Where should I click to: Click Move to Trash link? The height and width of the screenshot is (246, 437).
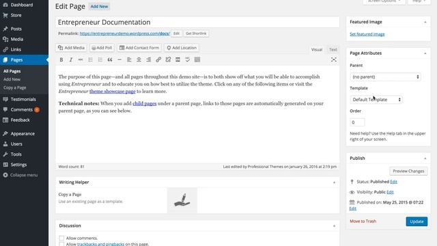pyautogui.click(x=363, y=221)
